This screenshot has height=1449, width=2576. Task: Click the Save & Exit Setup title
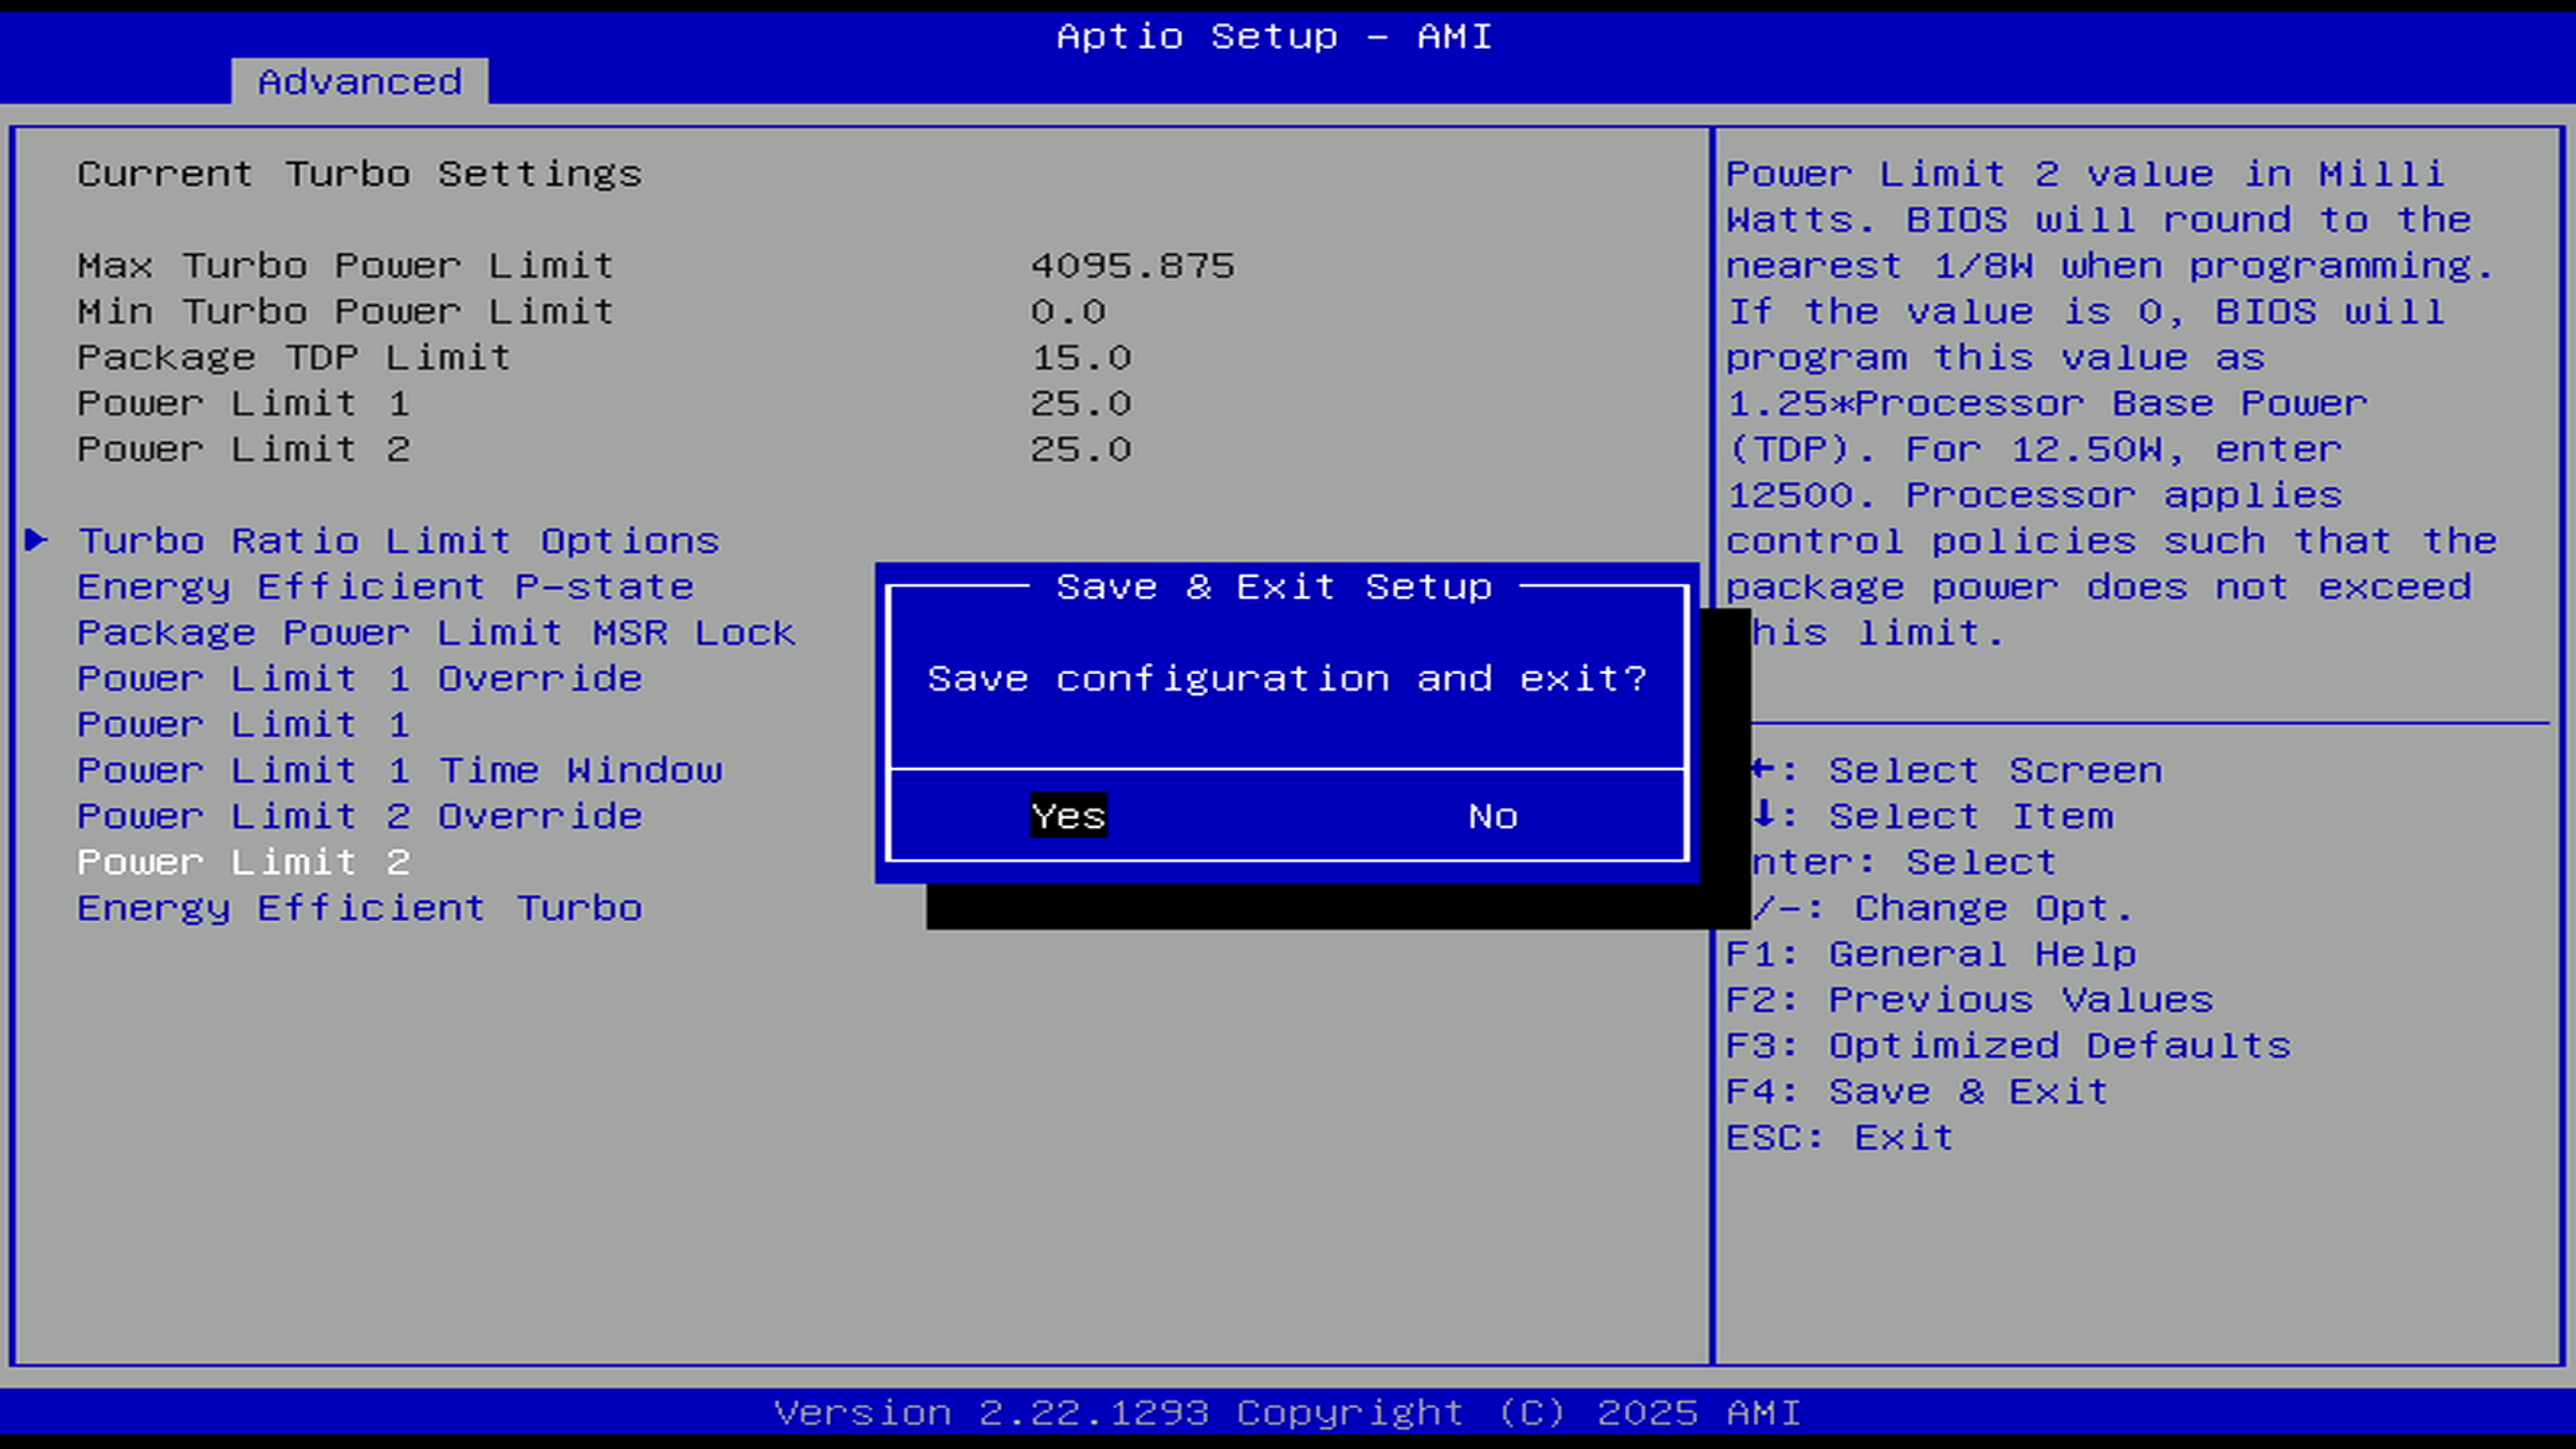pyautogui.click(x=1274, y=586)
